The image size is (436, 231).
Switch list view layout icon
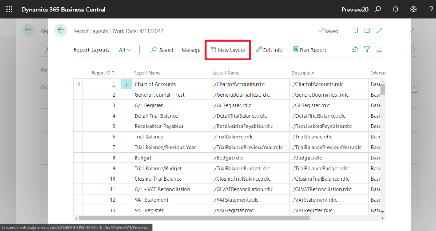pos(379,49)
